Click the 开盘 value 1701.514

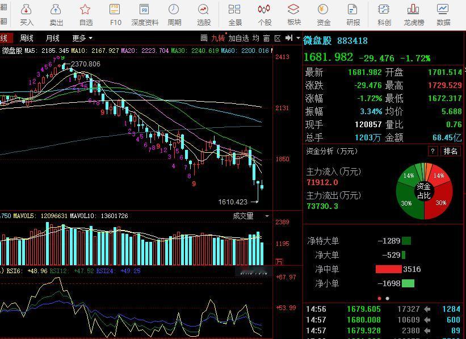tap(445, 72)
